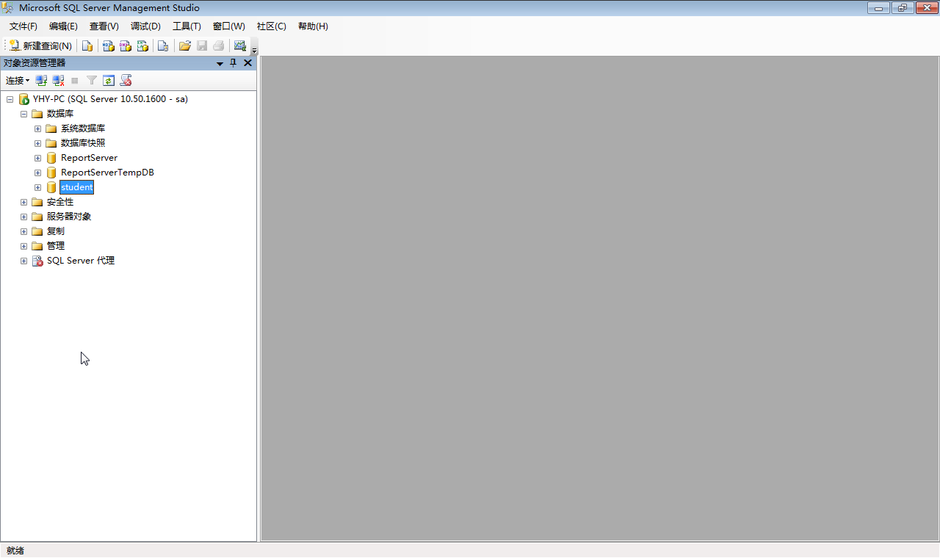Click the Save disk icon
Image resolution: width=940 pixels, height=558 pixels.
pos(202,46)
